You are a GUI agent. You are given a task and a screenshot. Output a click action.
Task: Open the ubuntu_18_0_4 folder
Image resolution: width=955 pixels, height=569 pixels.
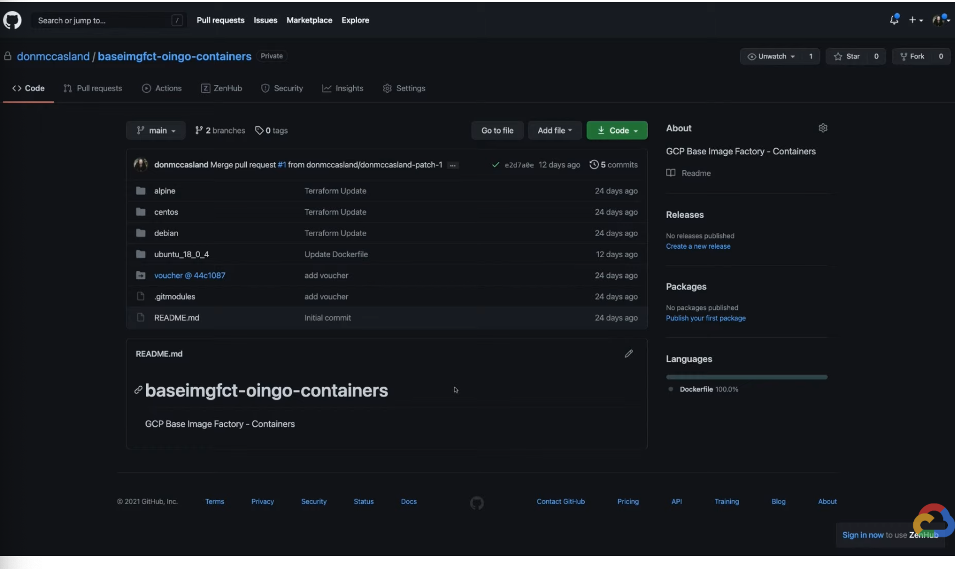point(181,254)
